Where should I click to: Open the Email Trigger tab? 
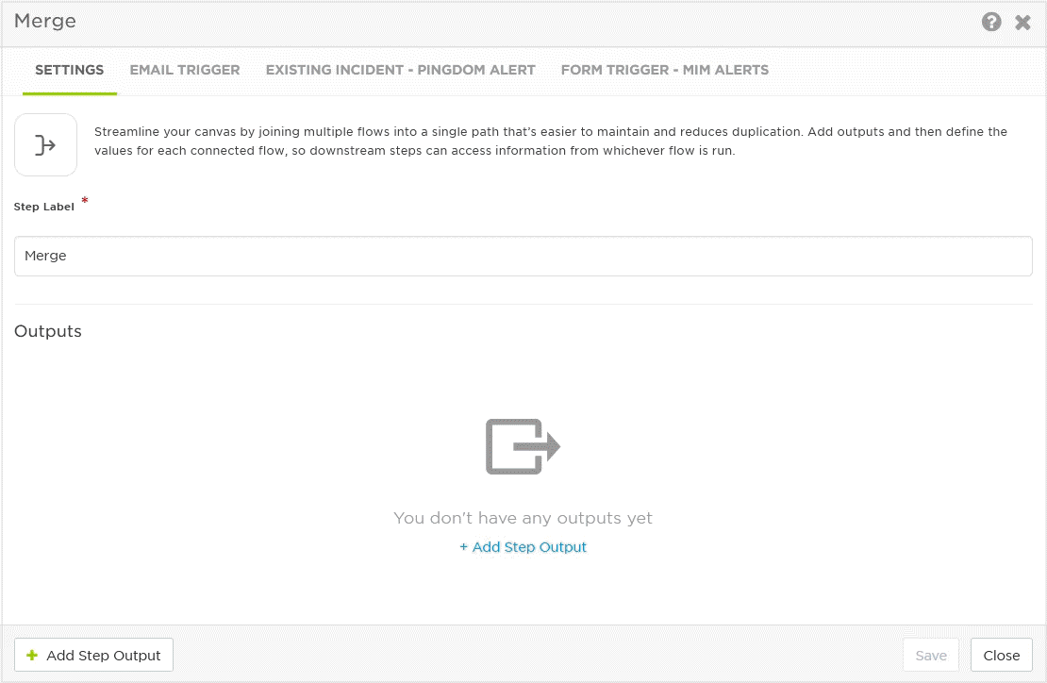coord(185,70)
